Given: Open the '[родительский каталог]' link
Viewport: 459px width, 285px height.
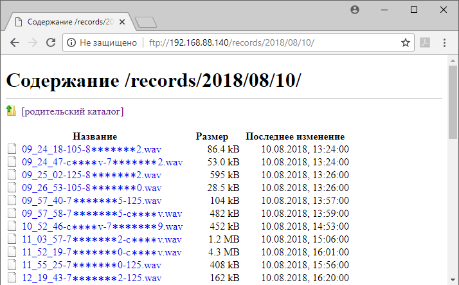Looking at the screenshot, I should [x=72, y=111].
